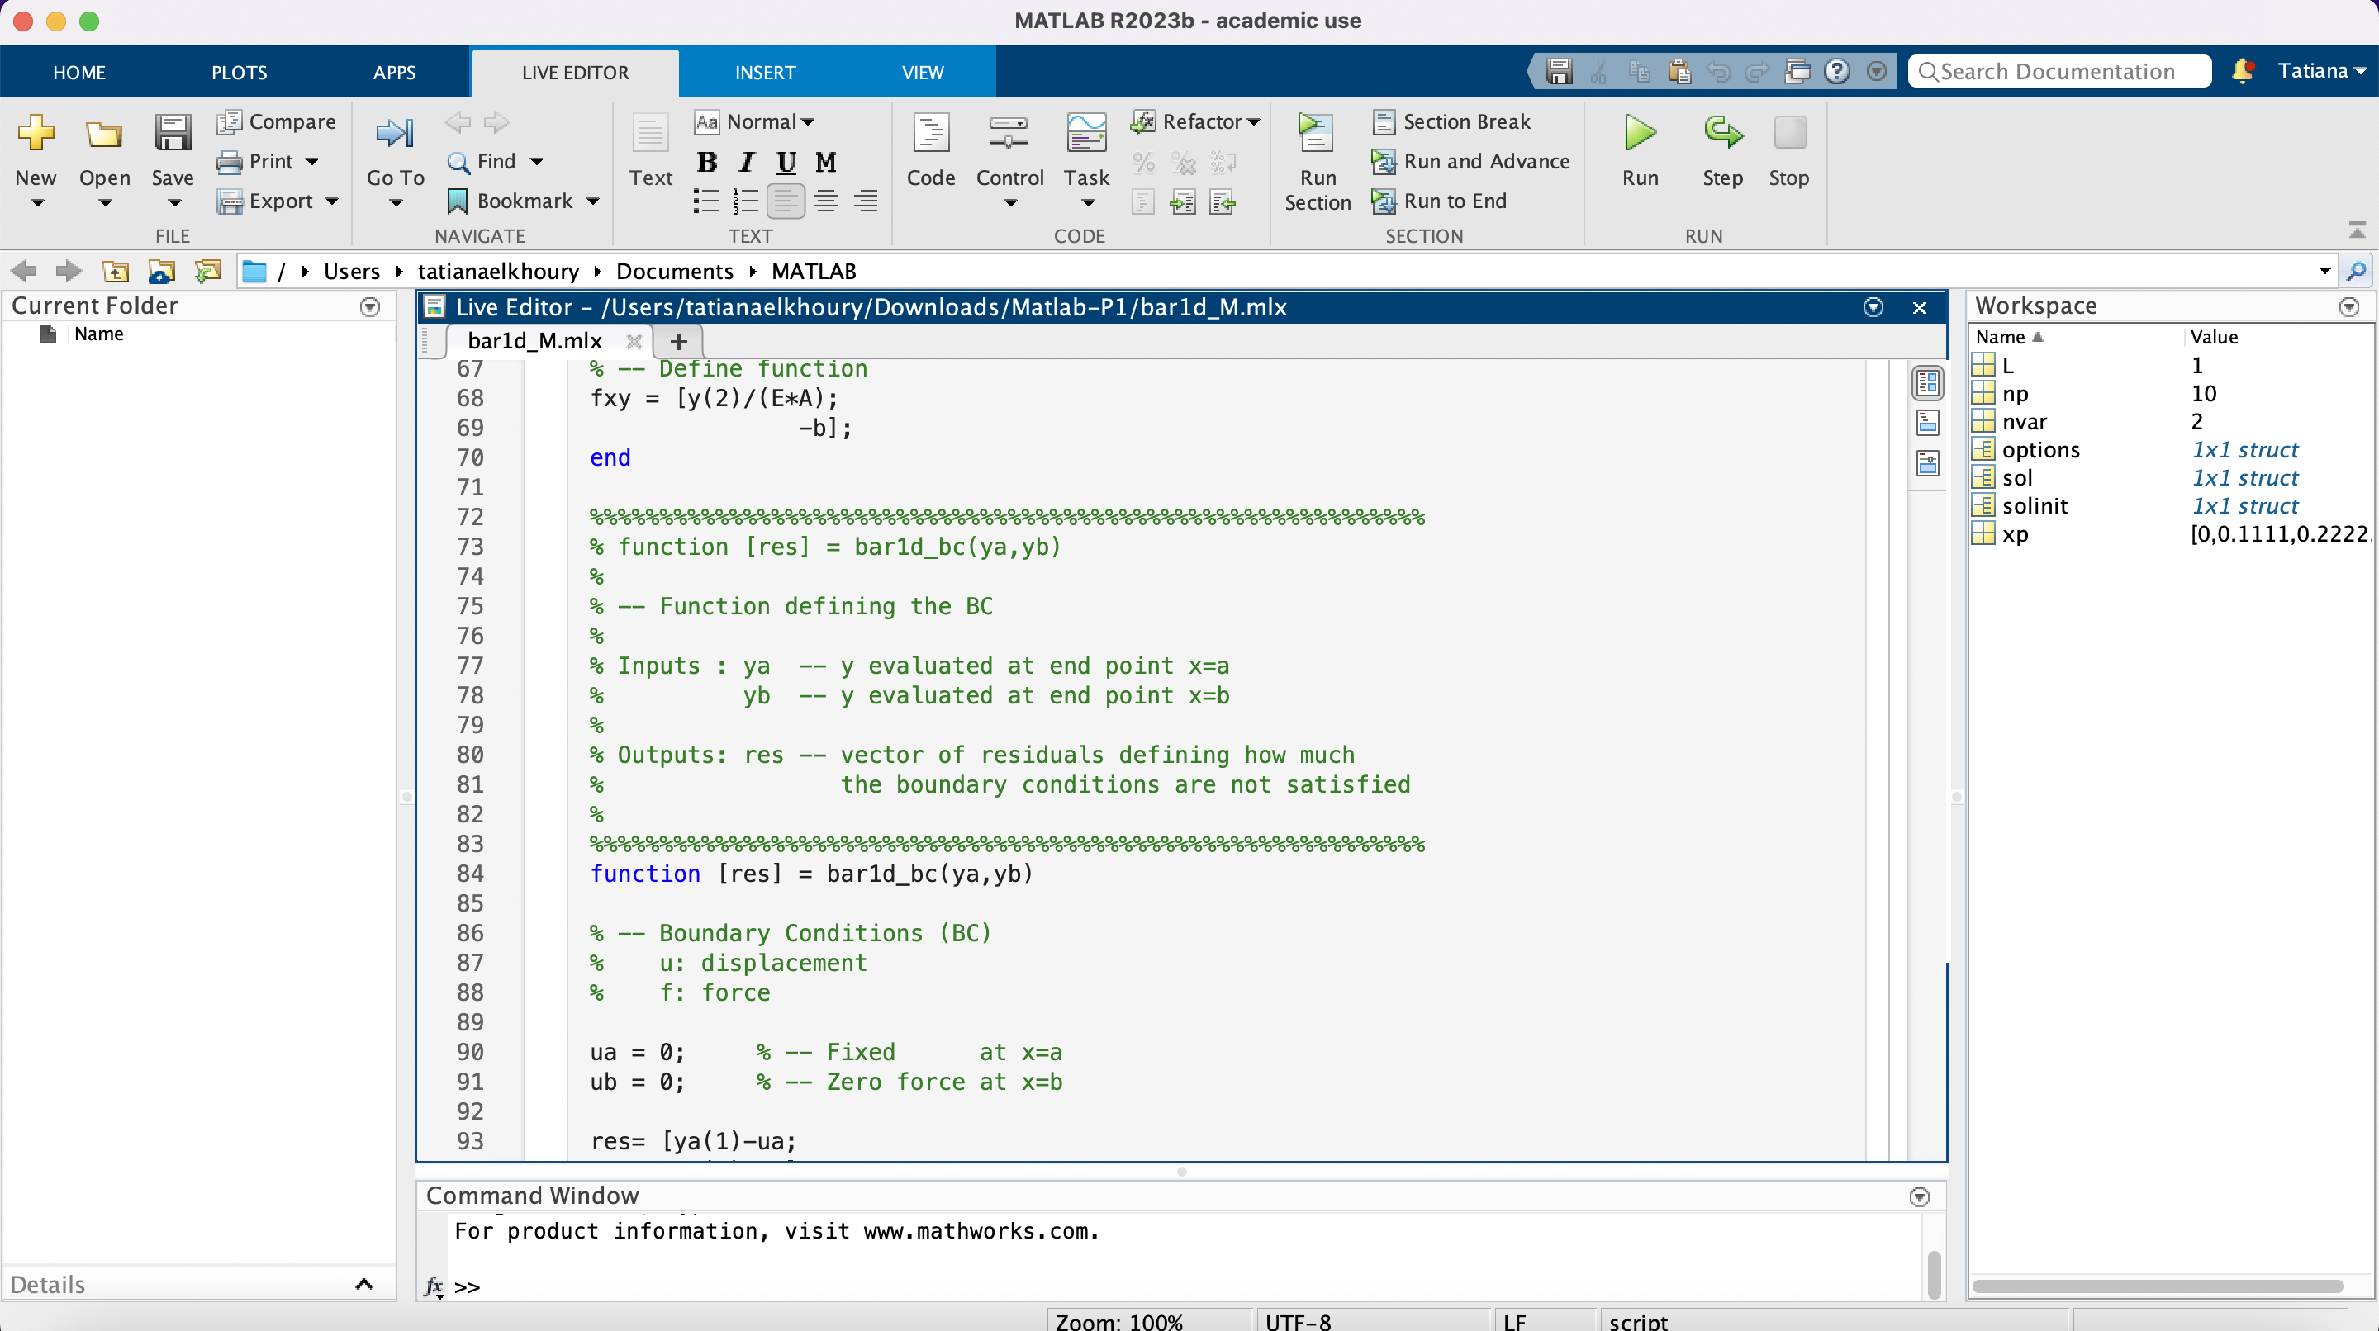The width and height of the screenshot is (2379, 1331).
Task: Click the Section Break button
Action: (1453, 122)
